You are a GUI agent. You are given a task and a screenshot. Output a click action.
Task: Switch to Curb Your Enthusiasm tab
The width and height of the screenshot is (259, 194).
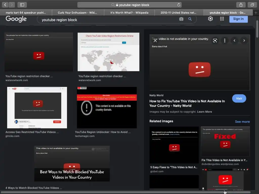point(78,13)
